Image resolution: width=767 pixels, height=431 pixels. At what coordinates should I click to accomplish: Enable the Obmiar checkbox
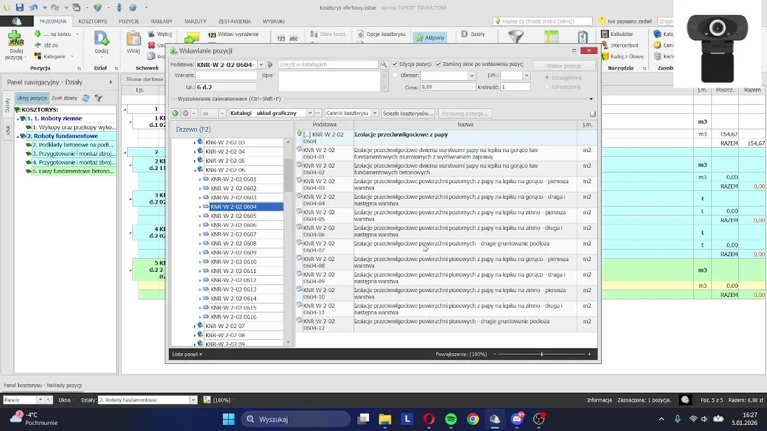pos(395,75)
